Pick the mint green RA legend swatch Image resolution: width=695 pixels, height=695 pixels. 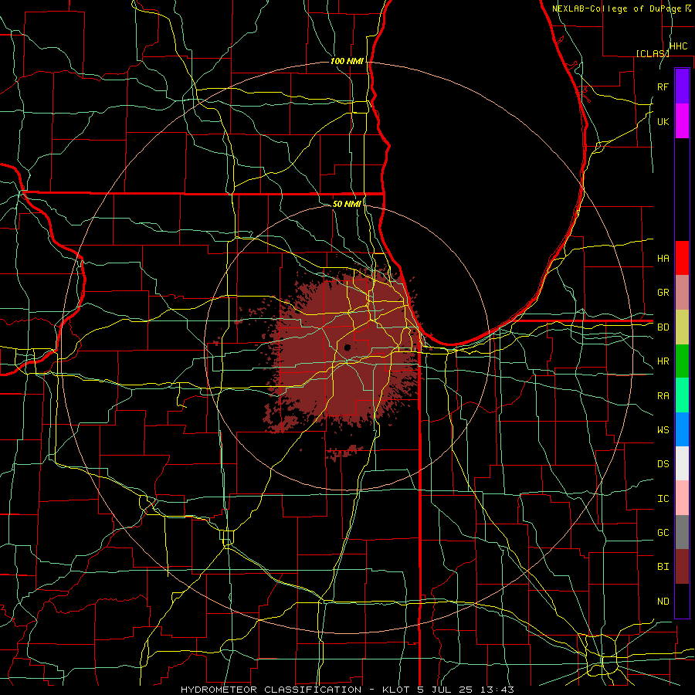pos(682,395)
